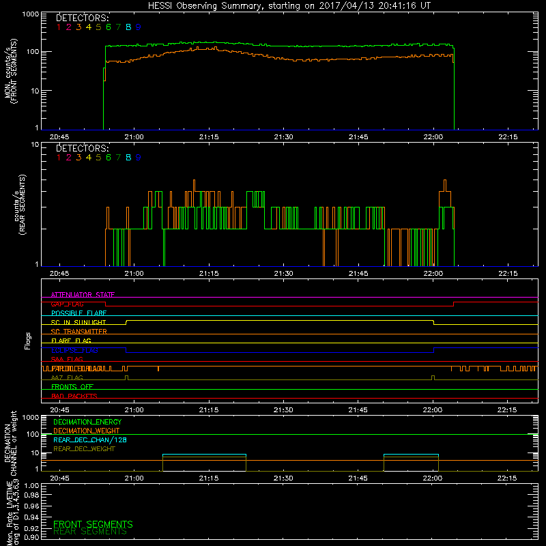
Task: Click the yellow SC_IN_SUNLIGHT raised line segment
Action: 280,320
